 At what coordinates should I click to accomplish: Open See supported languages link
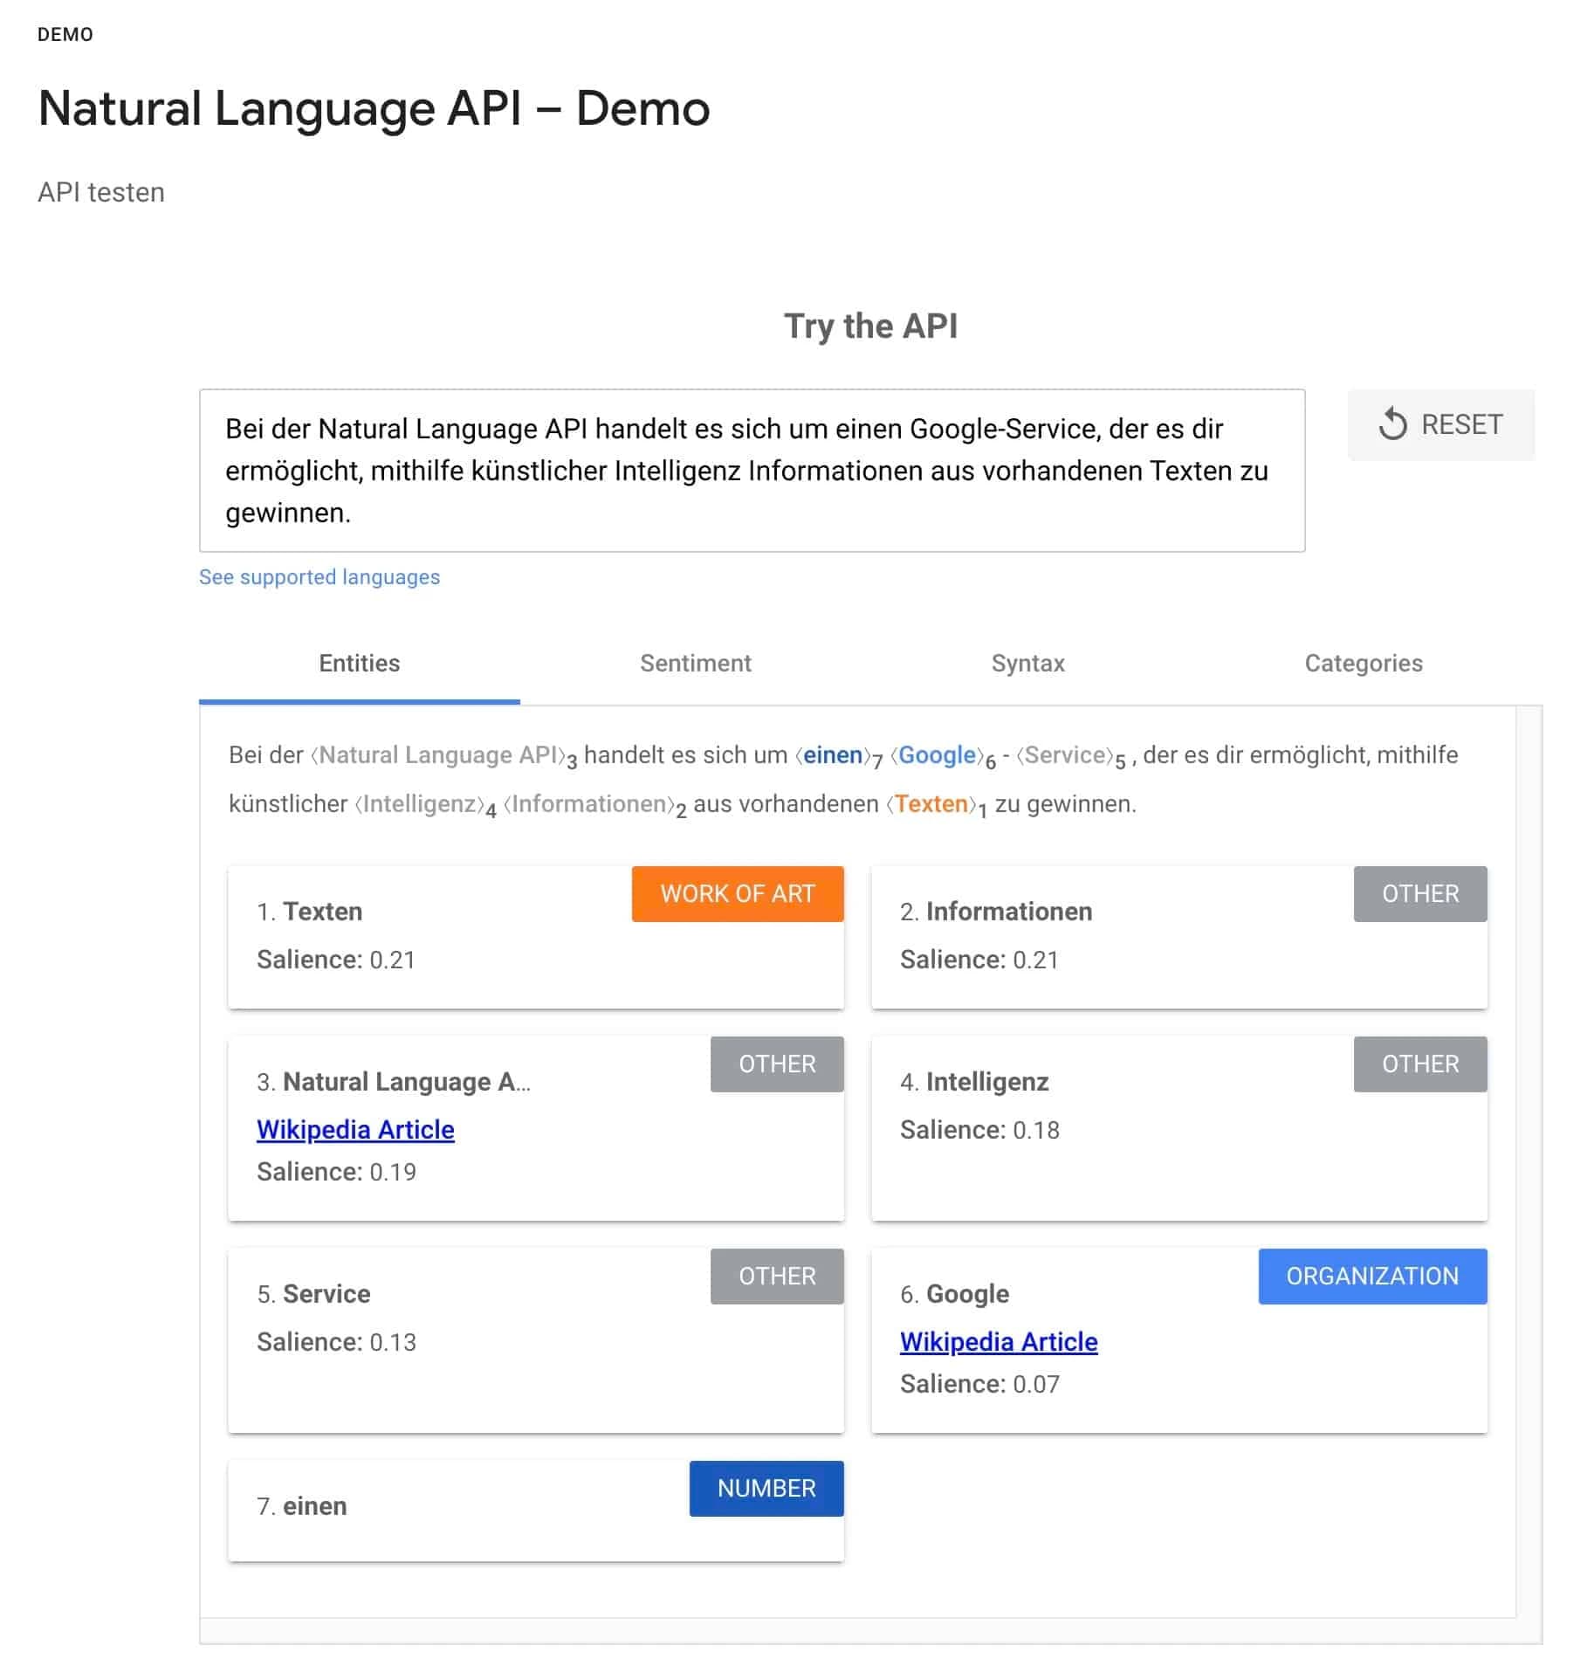[319, 576]
